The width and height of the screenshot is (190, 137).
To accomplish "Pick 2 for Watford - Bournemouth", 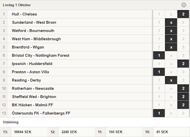I will pyautogui.click(x=183, y=31).
